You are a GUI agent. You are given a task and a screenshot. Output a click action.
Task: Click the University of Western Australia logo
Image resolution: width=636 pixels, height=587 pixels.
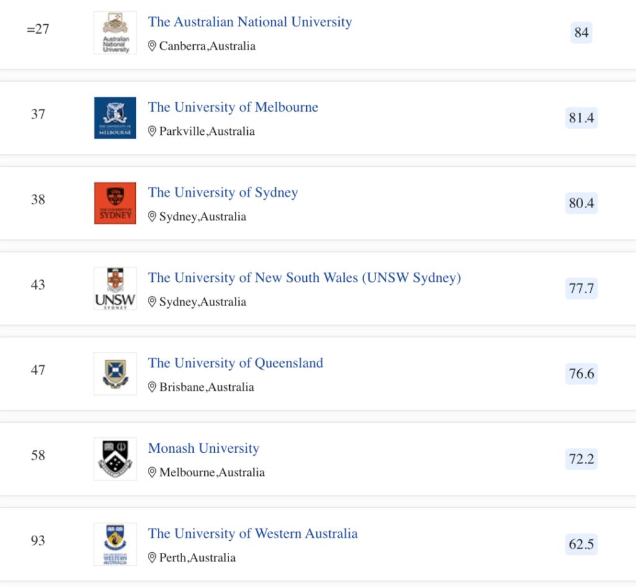[x=115, y=544]
